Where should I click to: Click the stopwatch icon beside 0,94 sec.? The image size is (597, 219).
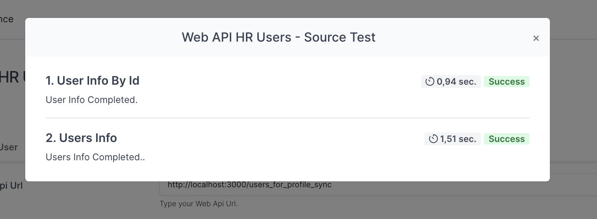[430, 82]
